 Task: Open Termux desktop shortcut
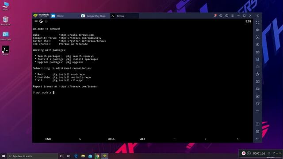pyautogui.click(x=6, y=50)
